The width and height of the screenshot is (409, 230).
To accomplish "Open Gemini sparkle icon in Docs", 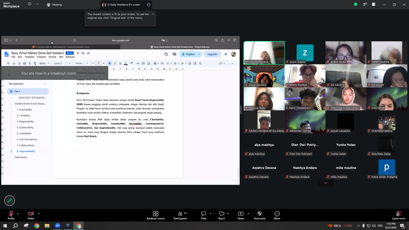I will pyautogui.click(x=226, y=54).
